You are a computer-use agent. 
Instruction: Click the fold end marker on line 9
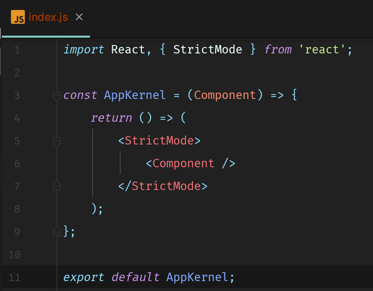[57, 231]
